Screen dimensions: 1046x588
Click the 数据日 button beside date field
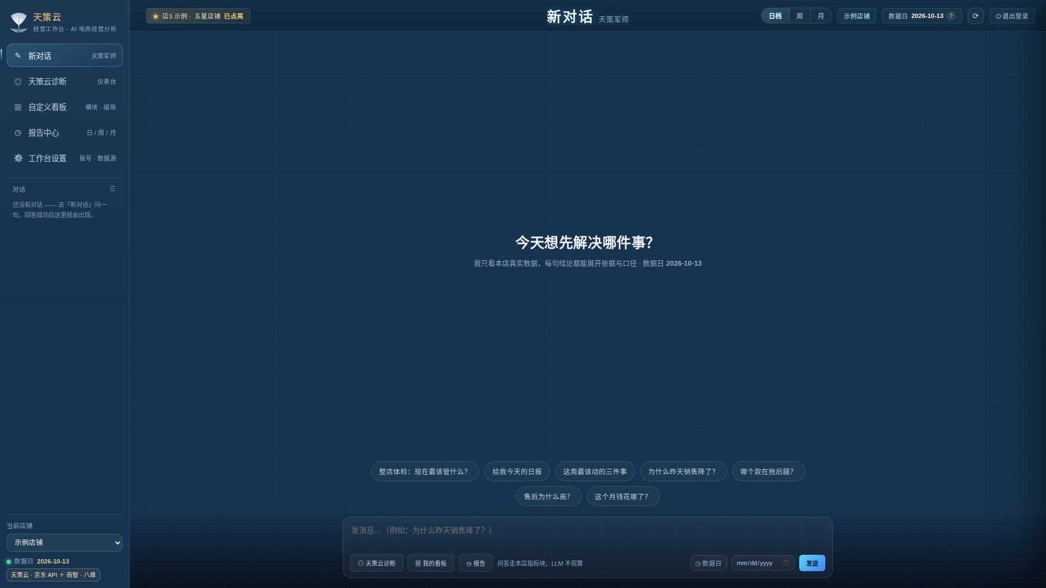click(x=708, y=563)
